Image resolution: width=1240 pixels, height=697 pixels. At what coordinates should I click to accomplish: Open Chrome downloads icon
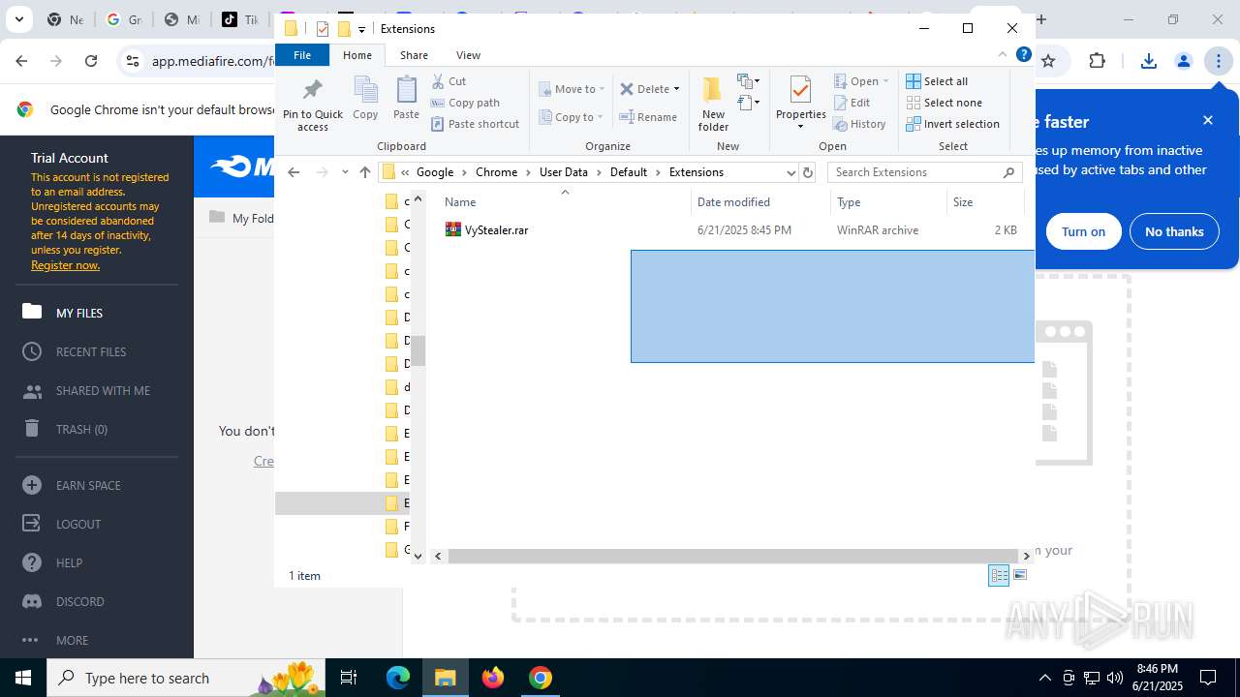[1149, 61]
